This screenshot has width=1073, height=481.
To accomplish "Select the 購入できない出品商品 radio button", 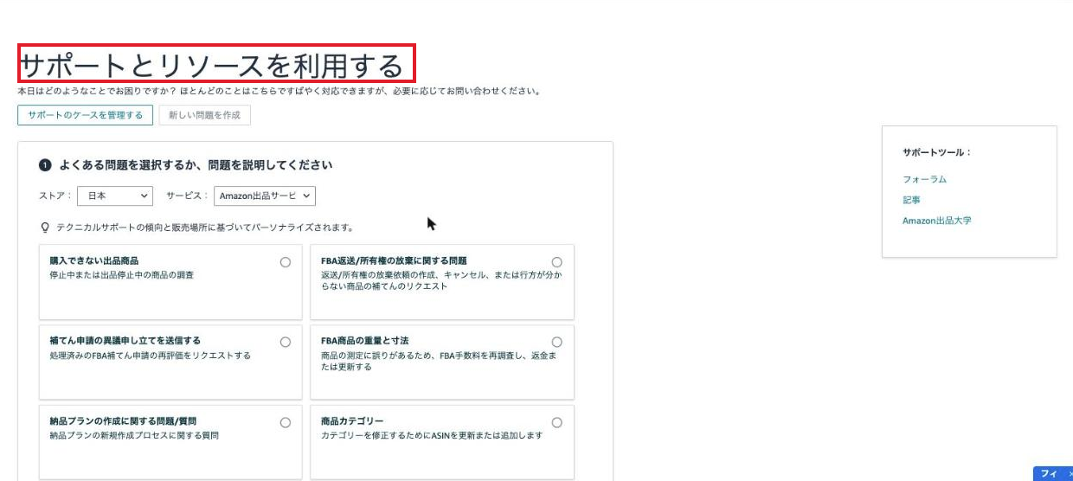I will click(286, 262).
